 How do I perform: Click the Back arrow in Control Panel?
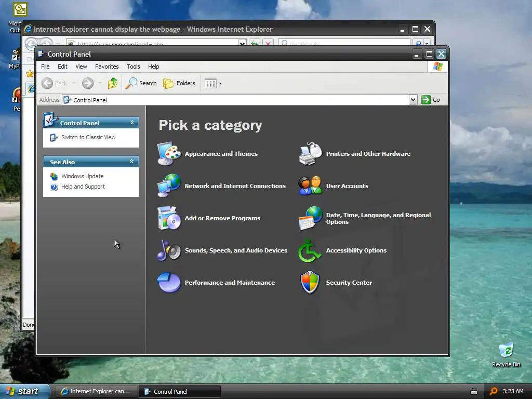pyautogui.click(x=47, y=83)
